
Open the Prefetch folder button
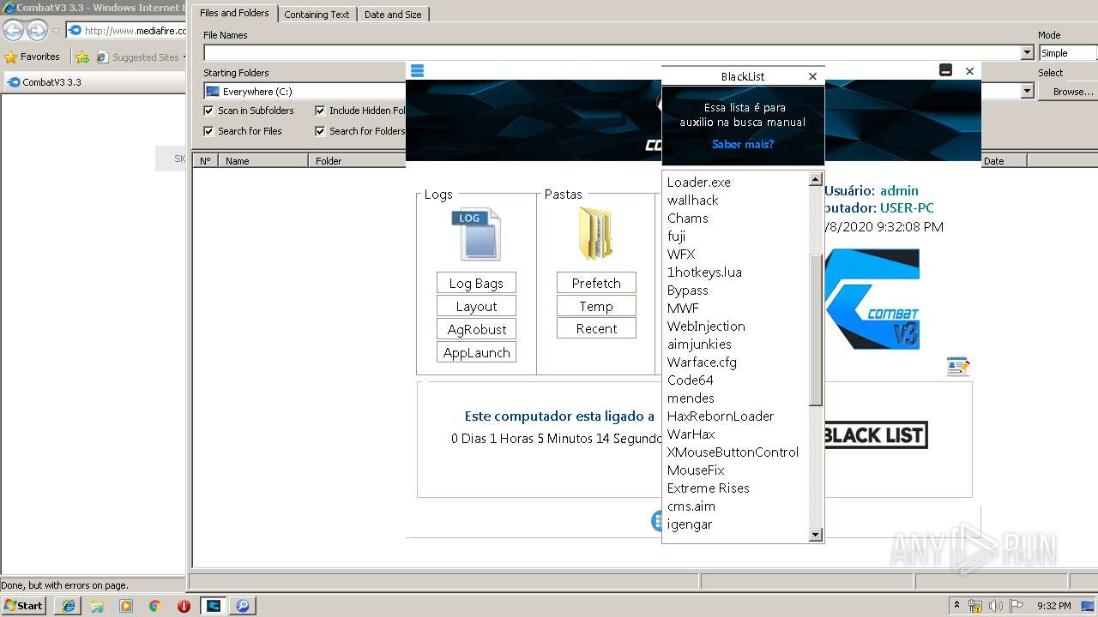(x=596, y=283)
